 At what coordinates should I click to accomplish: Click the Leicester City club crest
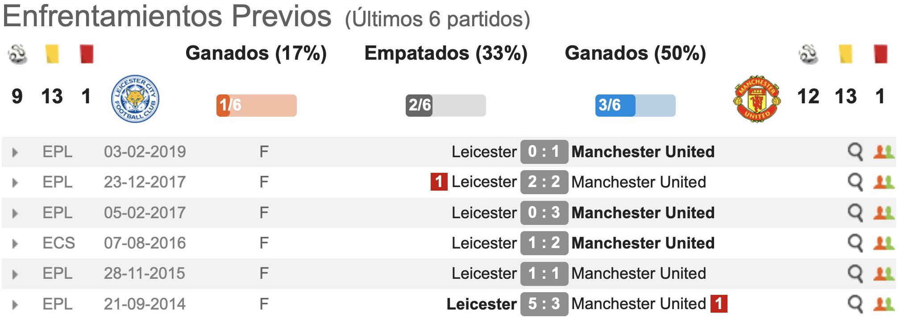pos(135,98)
